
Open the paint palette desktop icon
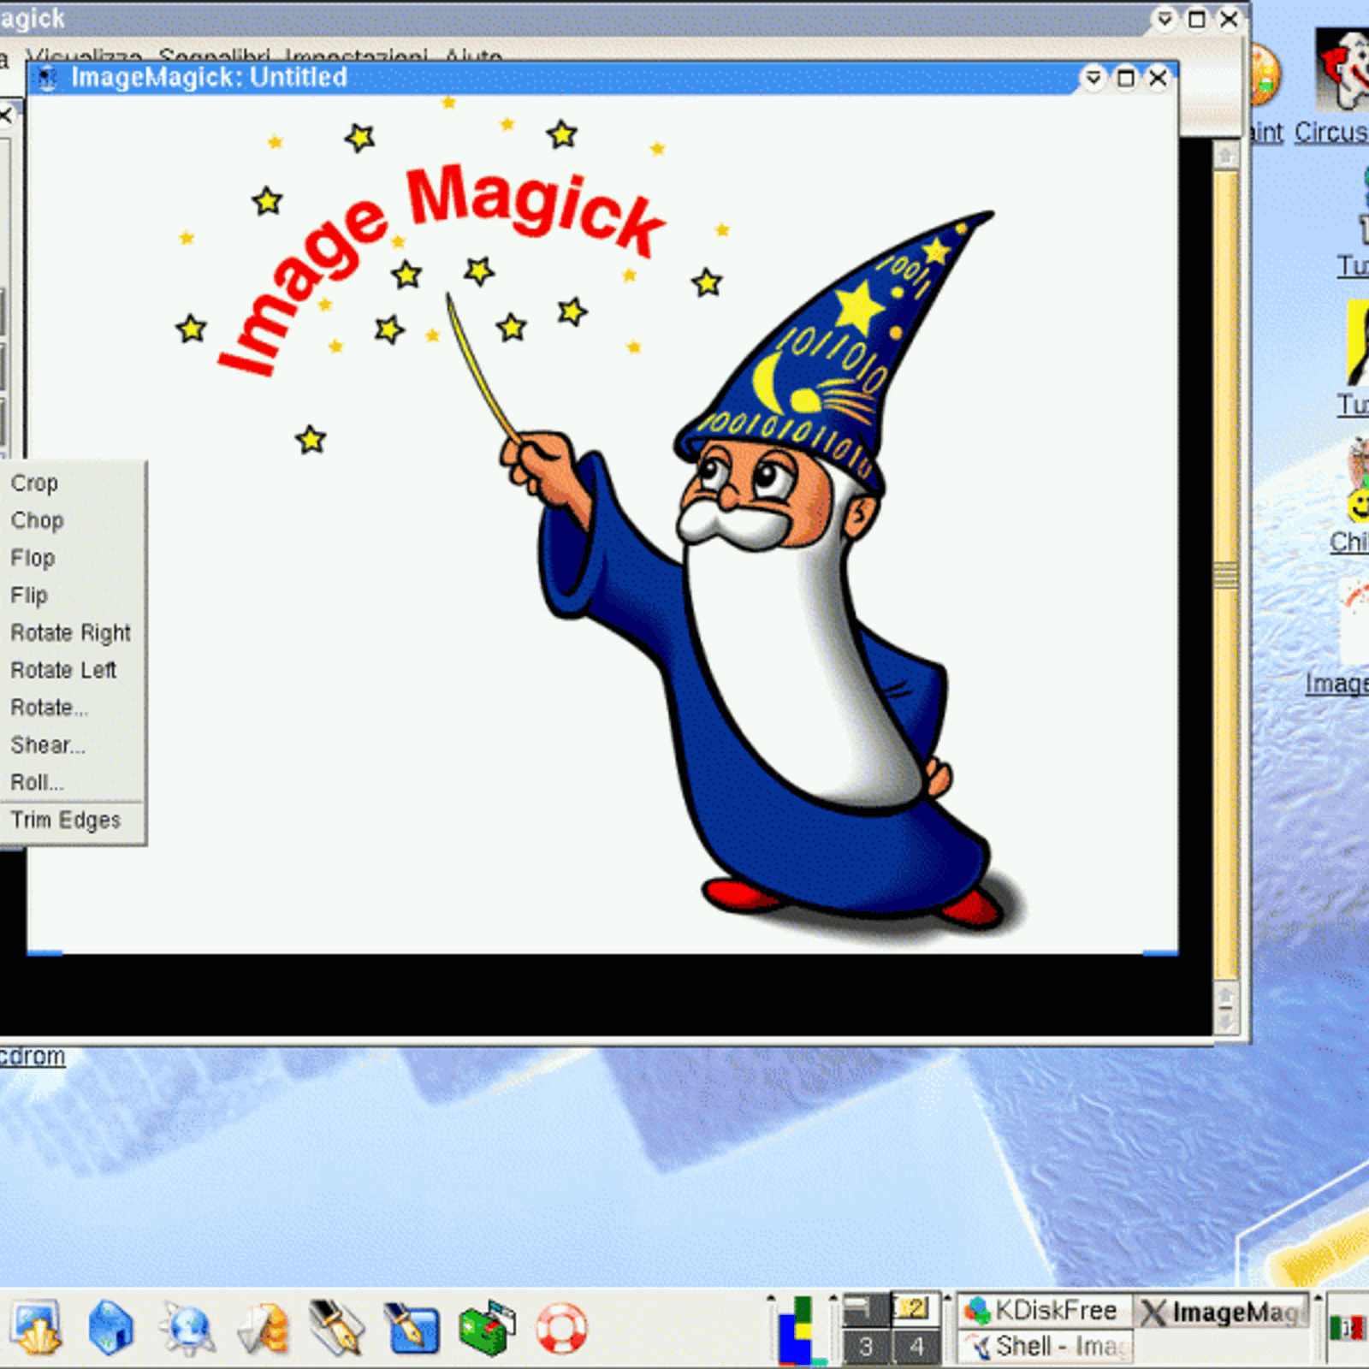(1265, 74)
